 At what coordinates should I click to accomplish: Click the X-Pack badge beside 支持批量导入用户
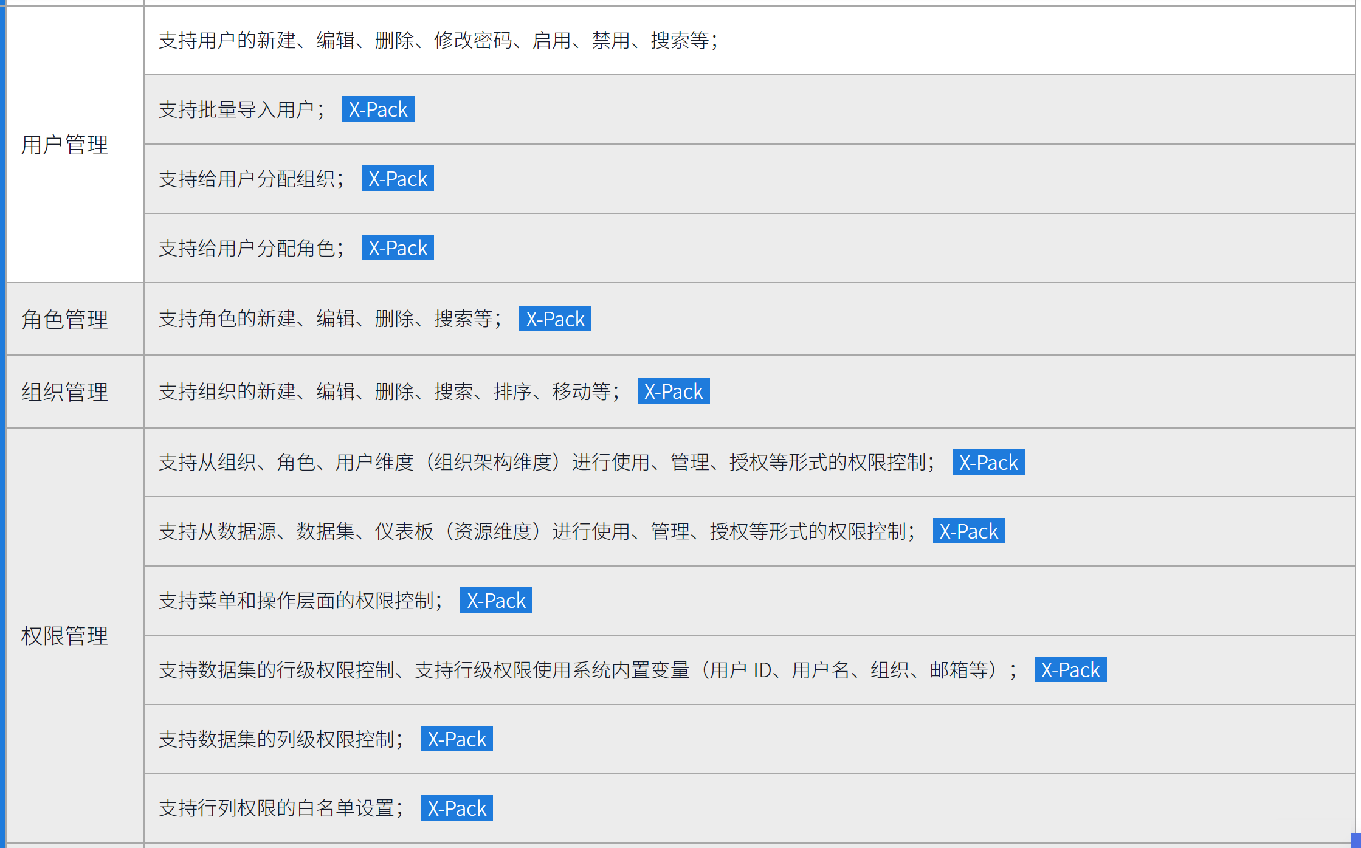pyautogui.click(x=378, y=109)
